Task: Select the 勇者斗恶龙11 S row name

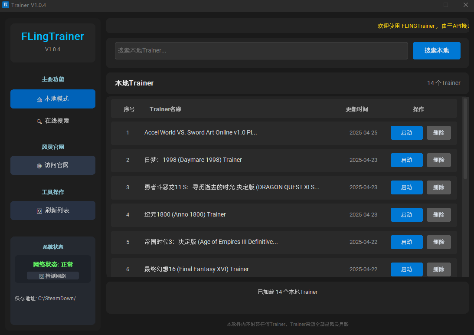Action: pyautogui.click(x=232, y=187)
